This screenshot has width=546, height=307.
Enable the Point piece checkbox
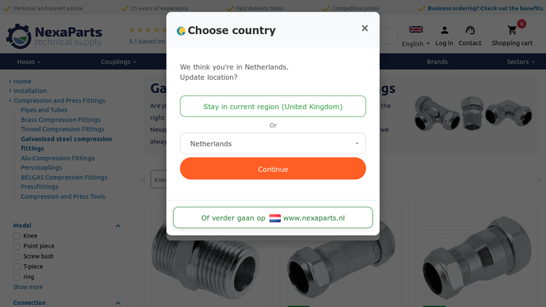[x=16, y=246]
